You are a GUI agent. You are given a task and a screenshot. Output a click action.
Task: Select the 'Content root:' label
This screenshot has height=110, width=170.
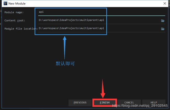(x=15, y=21)
